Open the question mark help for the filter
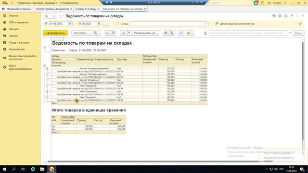Screen dimensions: 308x173 tap(290, 33)
